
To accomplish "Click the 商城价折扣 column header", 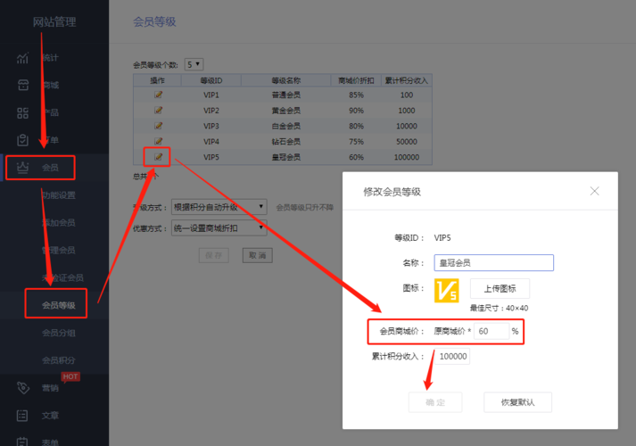I will (356, 80).
